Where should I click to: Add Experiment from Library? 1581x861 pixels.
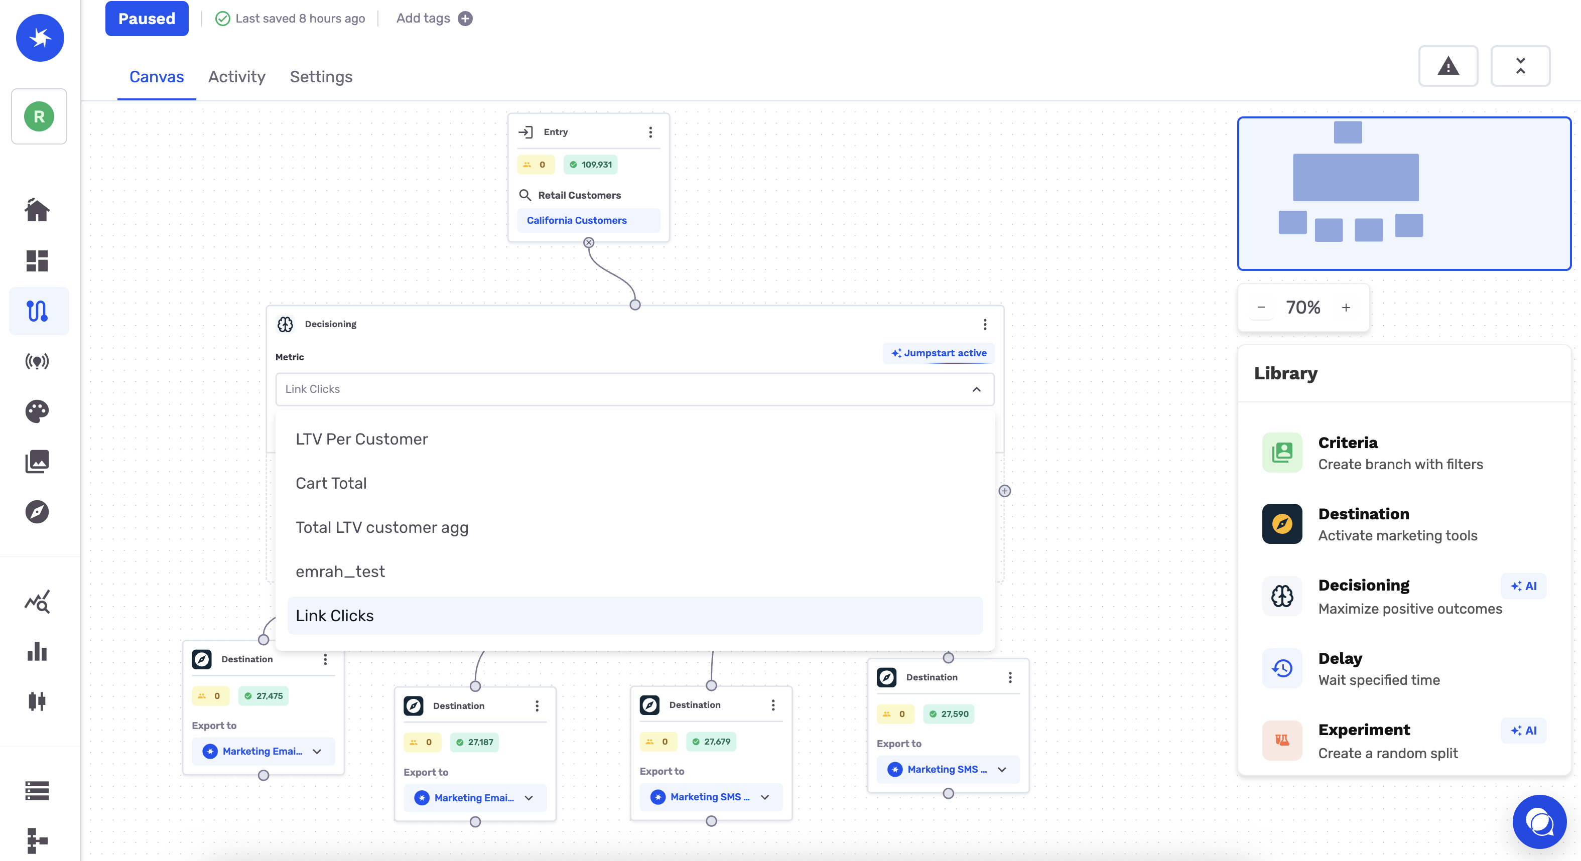click(x=1404, y=741)
